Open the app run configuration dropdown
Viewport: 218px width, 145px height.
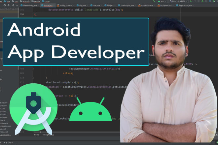162,1
